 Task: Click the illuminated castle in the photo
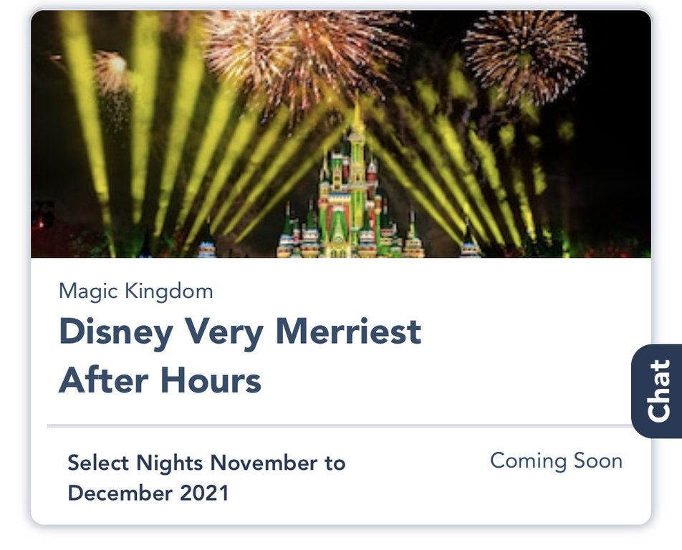coord(351,208)
